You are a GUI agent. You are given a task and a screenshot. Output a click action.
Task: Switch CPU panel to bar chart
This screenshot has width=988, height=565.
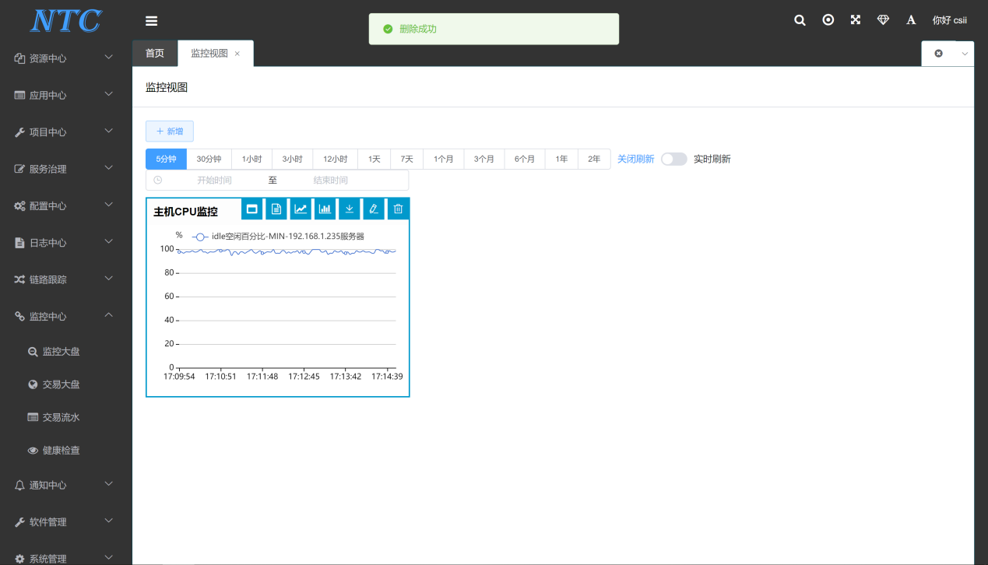pos(325,209)
